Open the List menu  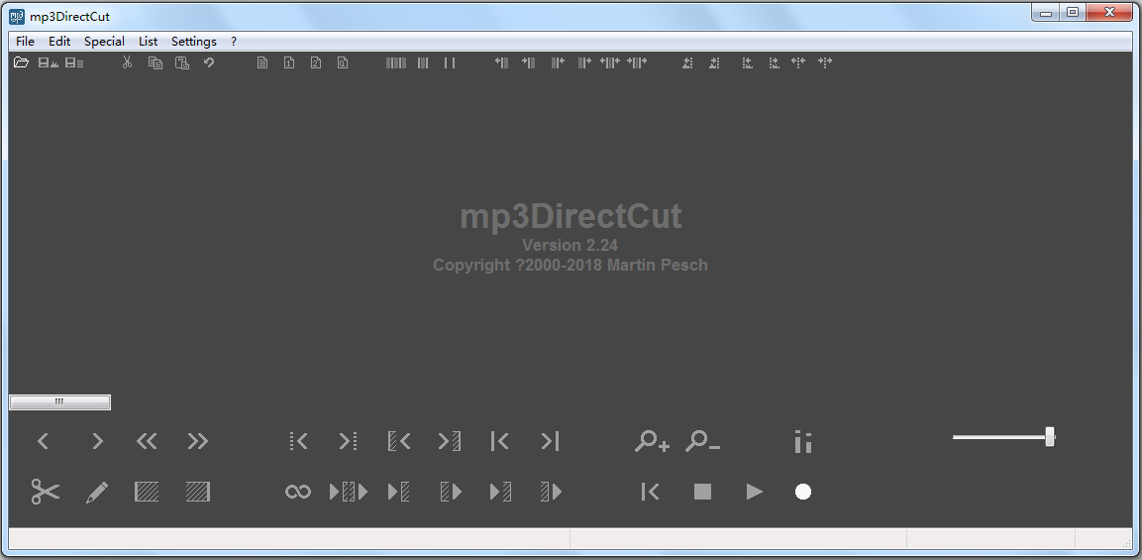click(x=148, y=42)
